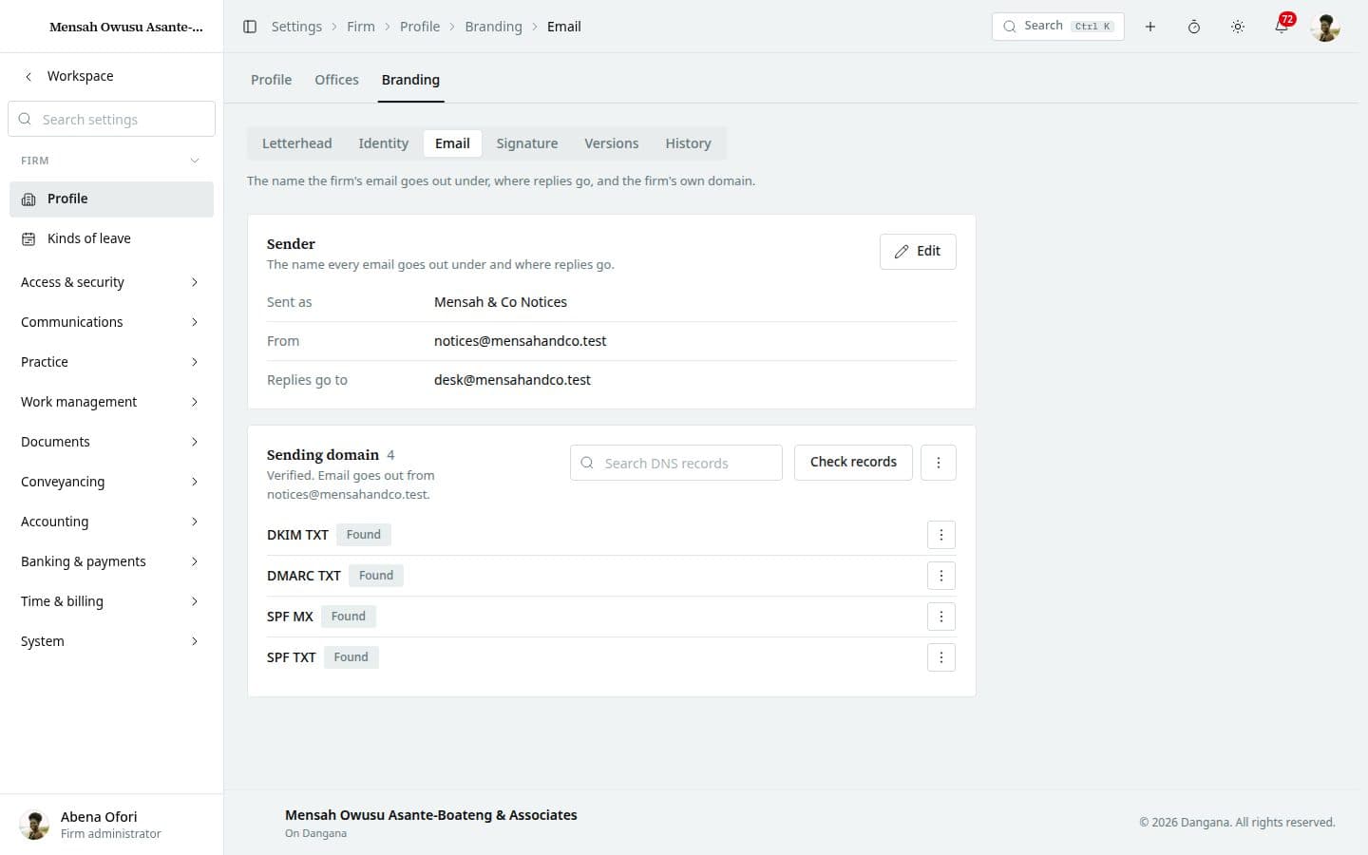1368x855 pixels.
Task: Open more options for SPF MX record
Action: 941,617
